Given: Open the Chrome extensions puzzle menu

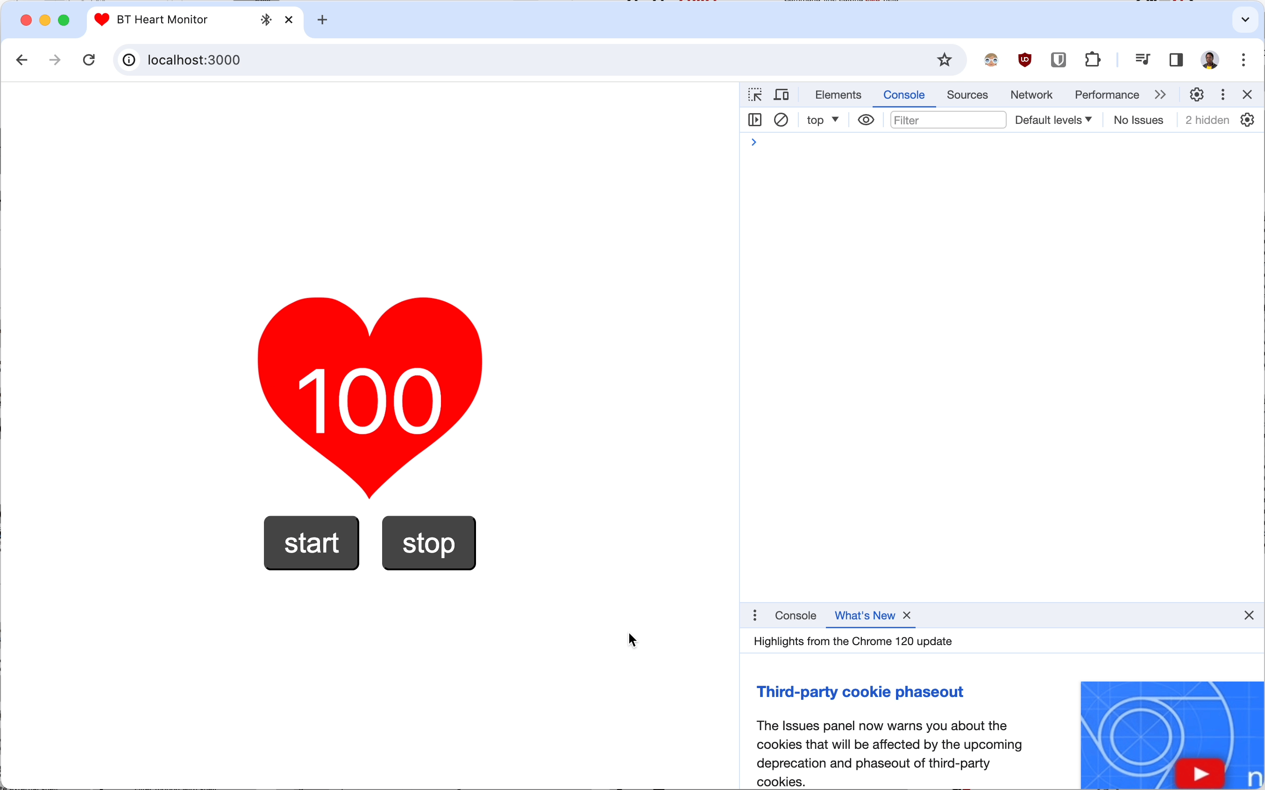Looking at the screenshot, I should pos(1091,59).
